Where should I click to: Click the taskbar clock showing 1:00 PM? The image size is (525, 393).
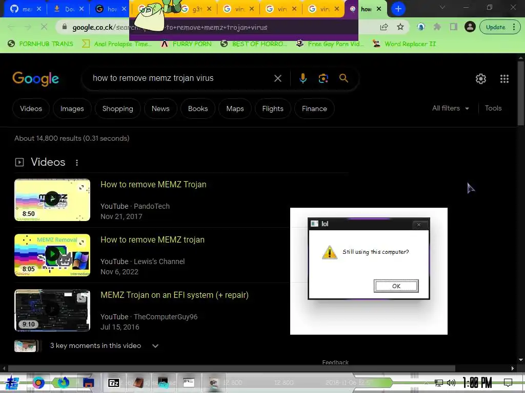pyautogui.click(x=477, y=383)
